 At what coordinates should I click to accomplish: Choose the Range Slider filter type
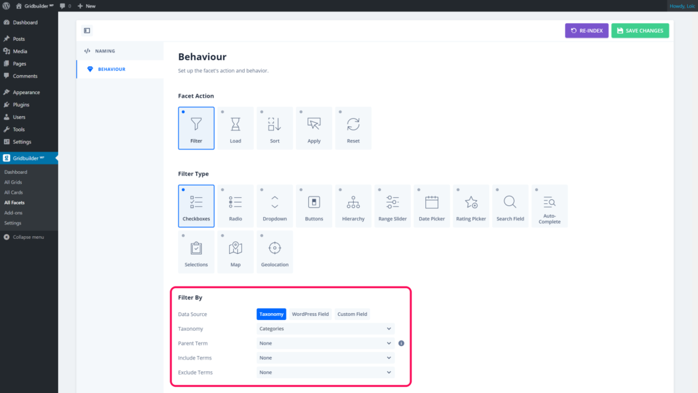(x=392, y=206)
